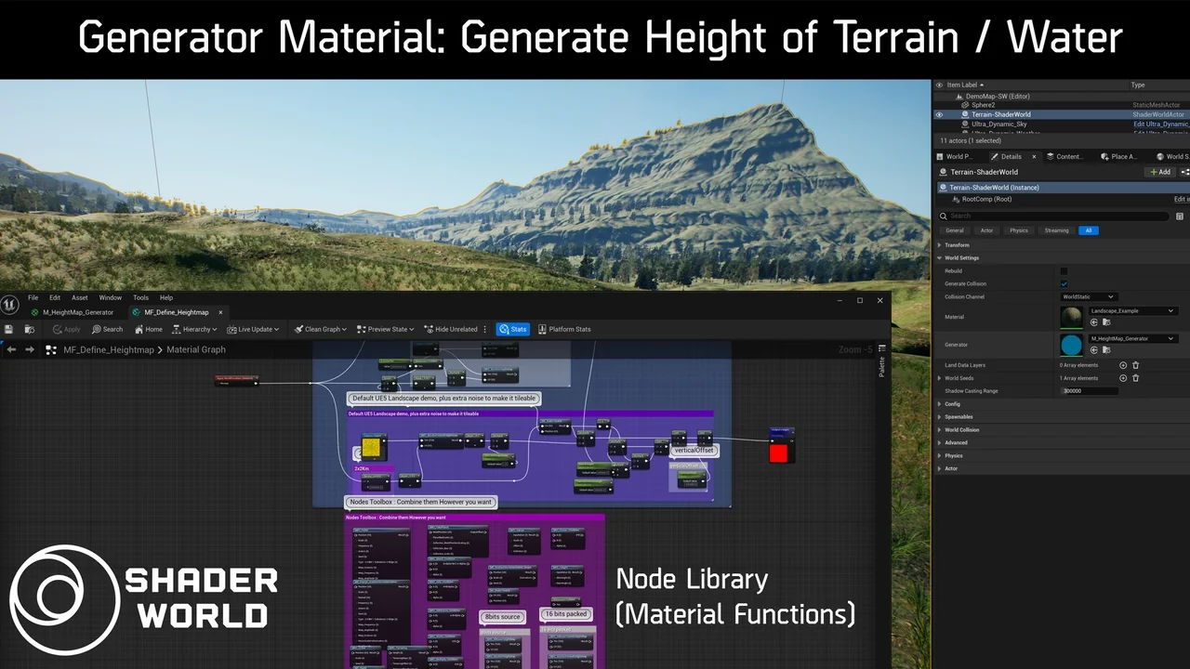The height and width of the screenshot is (669, 1190).
Task: Open the Window menu
Action: [x=110, y=297]
